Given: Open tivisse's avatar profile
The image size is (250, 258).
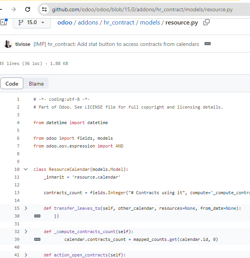Looking at the screenshot, I should pos(8,44).
